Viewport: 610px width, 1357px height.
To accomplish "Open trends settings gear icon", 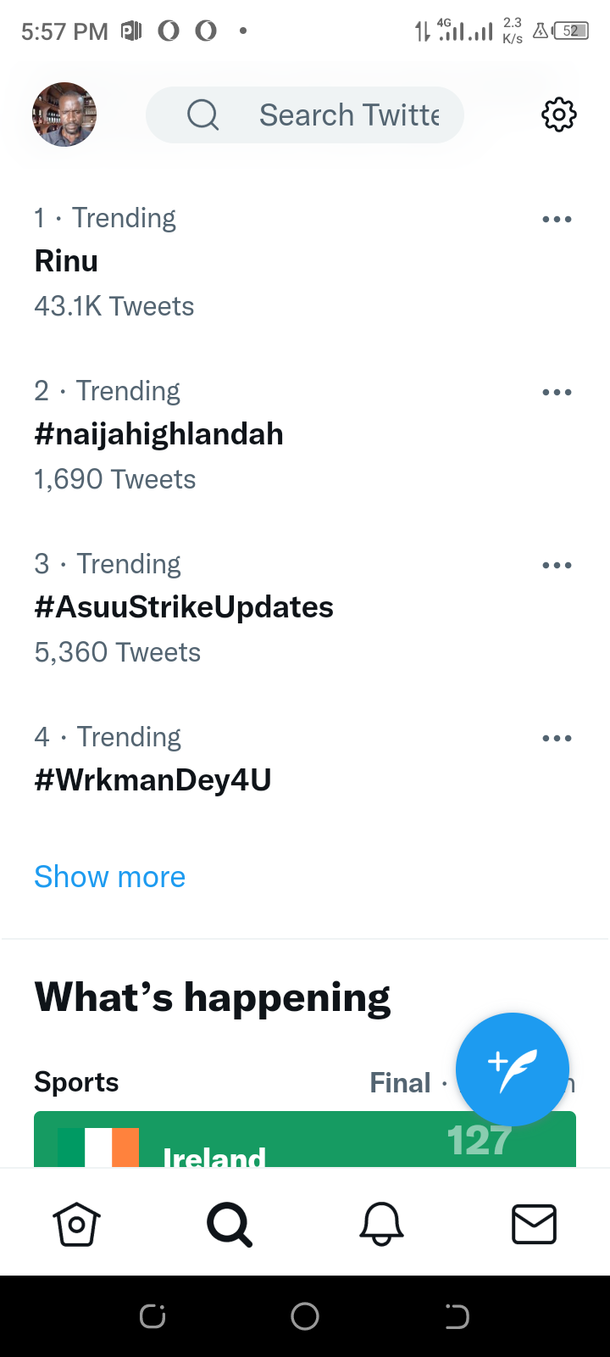I will click(x=558, y=114).
